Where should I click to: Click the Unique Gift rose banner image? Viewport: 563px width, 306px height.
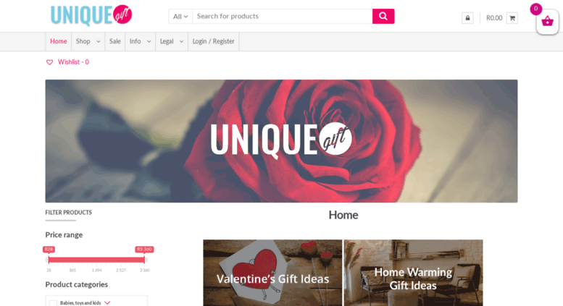point(281,141)
